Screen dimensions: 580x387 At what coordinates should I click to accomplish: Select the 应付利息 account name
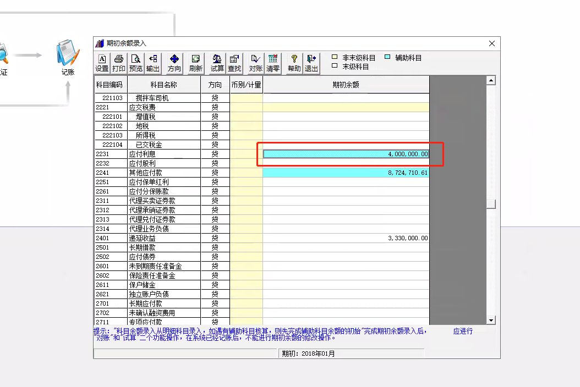click(142, 154)
